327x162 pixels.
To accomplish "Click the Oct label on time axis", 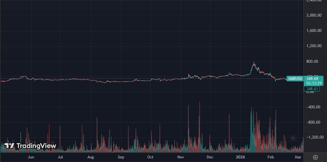I will pyautogui.click(x=150, y=157).
